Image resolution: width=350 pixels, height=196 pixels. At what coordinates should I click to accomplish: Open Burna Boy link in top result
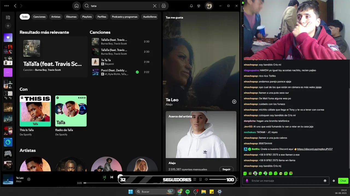pos(41,70)
